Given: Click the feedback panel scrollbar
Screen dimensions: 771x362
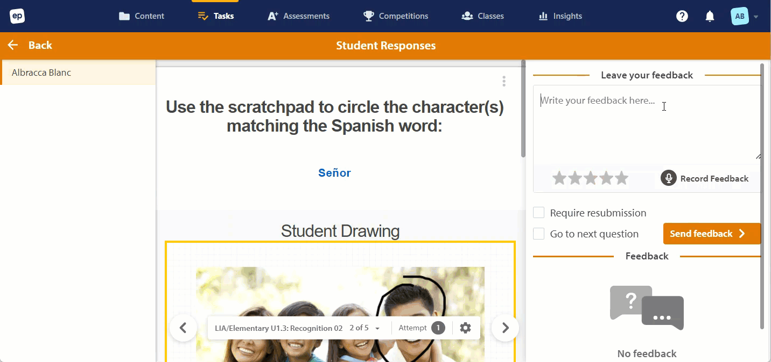Looking at the screenshot, I should (x=762, y=196).
